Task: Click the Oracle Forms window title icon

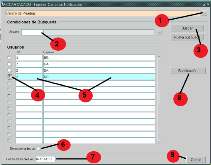Action: coord(3,5)
